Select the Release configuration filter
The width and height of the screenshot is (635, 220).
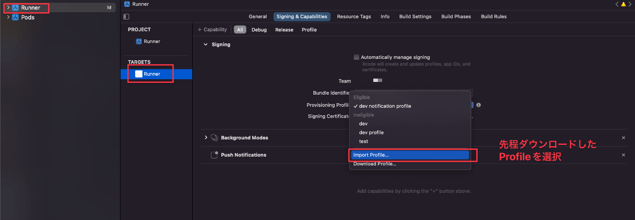[x=284, y=30]
